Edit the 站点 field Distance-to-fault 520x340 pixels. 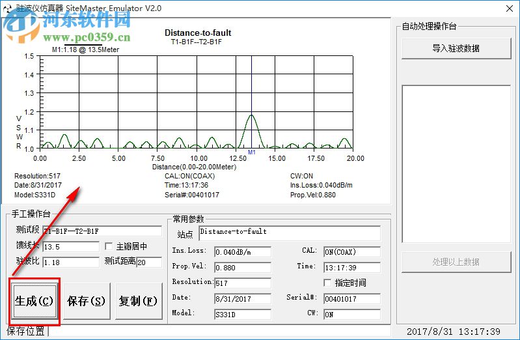click(x=290, y=233)
